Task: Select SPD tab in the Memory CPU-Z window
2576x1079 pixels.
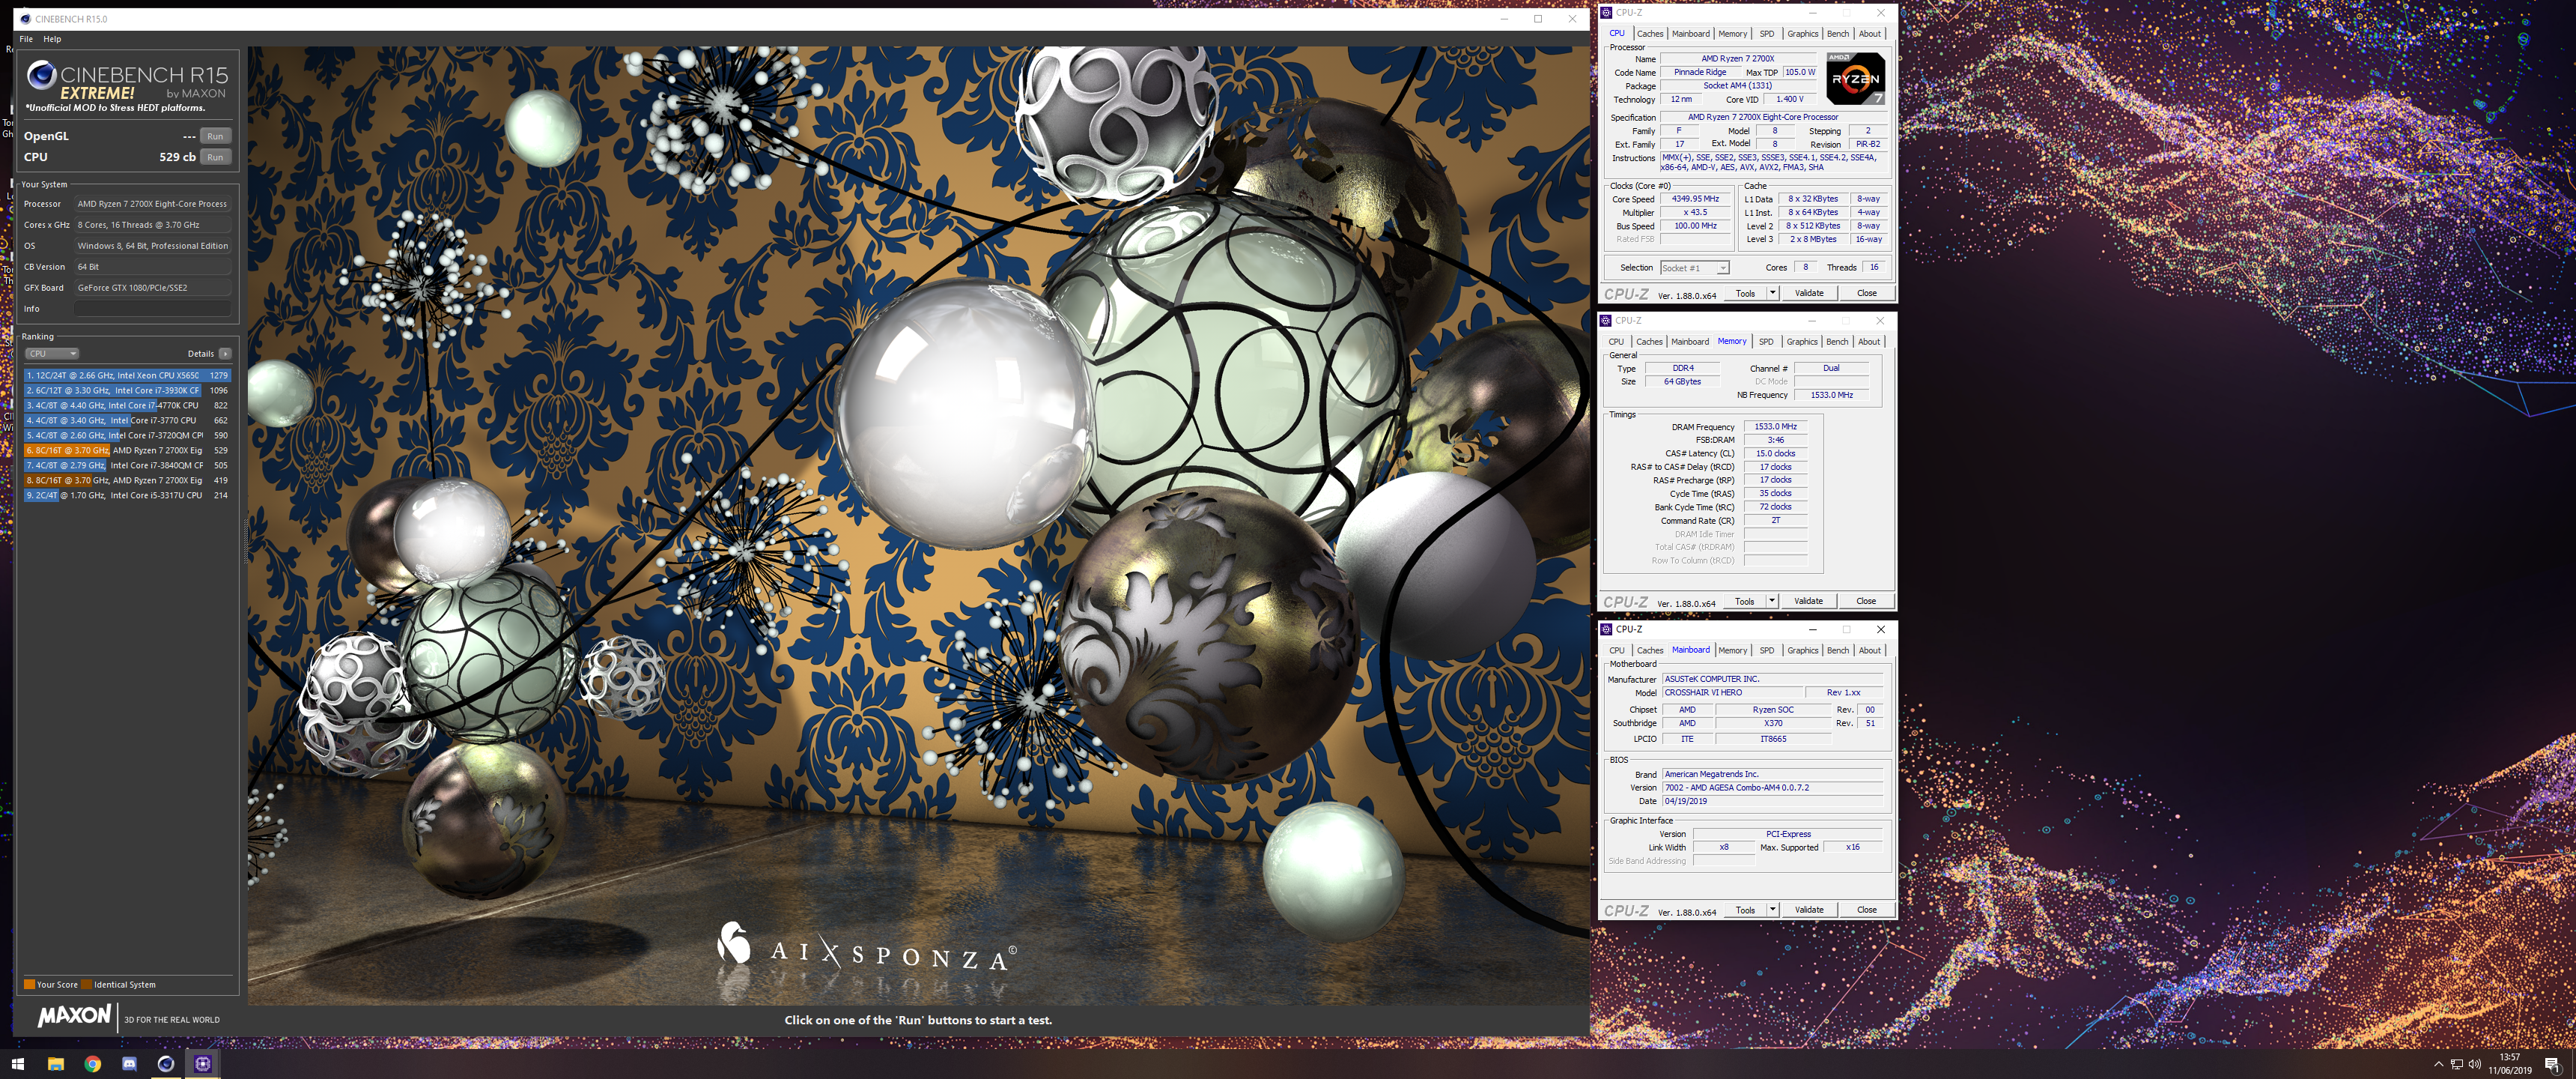Action: click(x=1766, y=342)
